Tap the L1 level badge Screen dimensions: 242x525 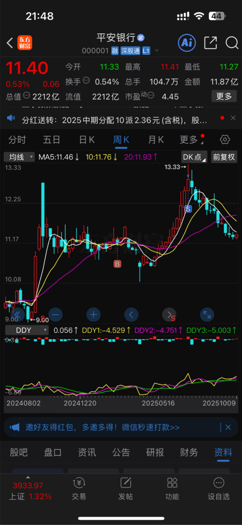146,51
